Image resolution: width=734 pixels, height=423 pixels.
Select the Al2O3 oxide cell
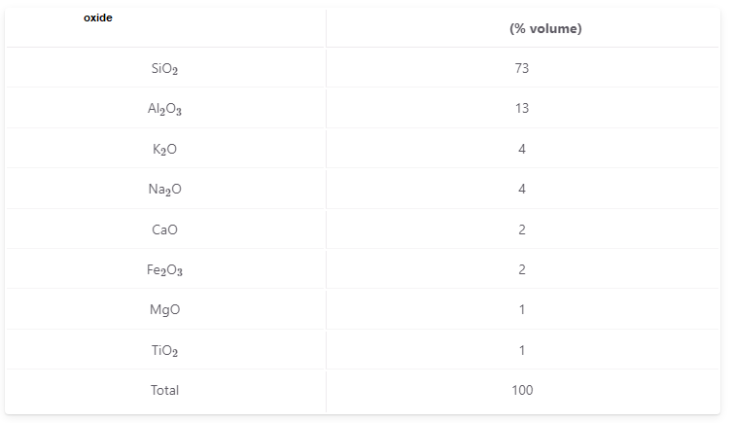164,109
